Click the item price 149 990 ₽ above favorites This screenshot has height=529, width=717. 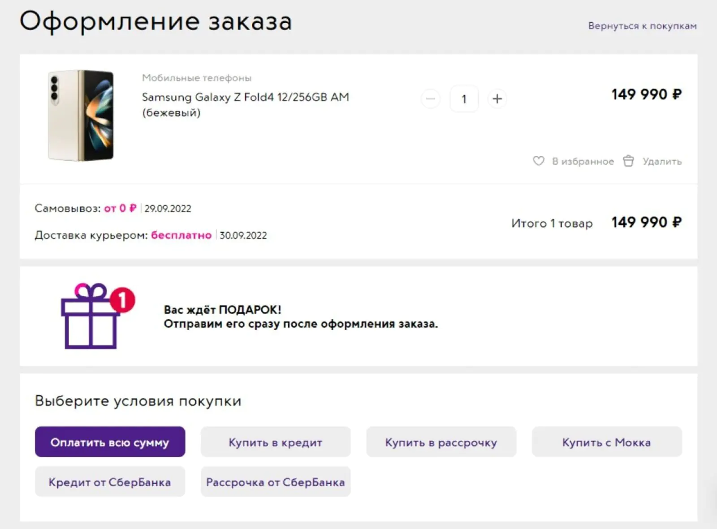pos(647,94)
